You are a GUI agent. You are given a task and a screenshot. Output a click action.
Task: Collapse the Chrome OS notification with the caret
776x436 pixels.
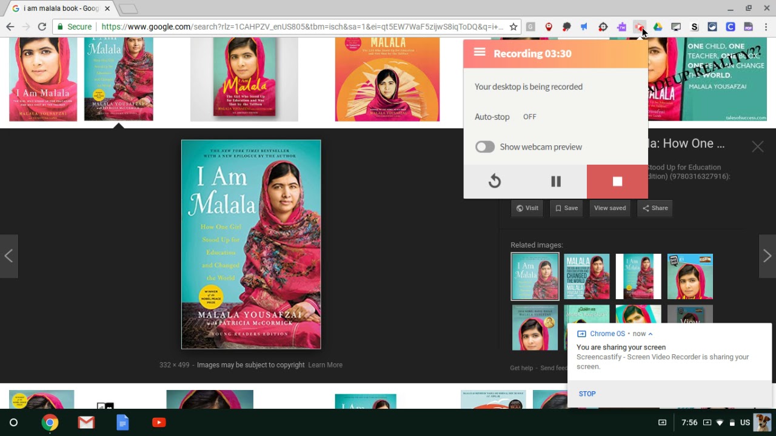pyautogui.click(x=651, y=334)
